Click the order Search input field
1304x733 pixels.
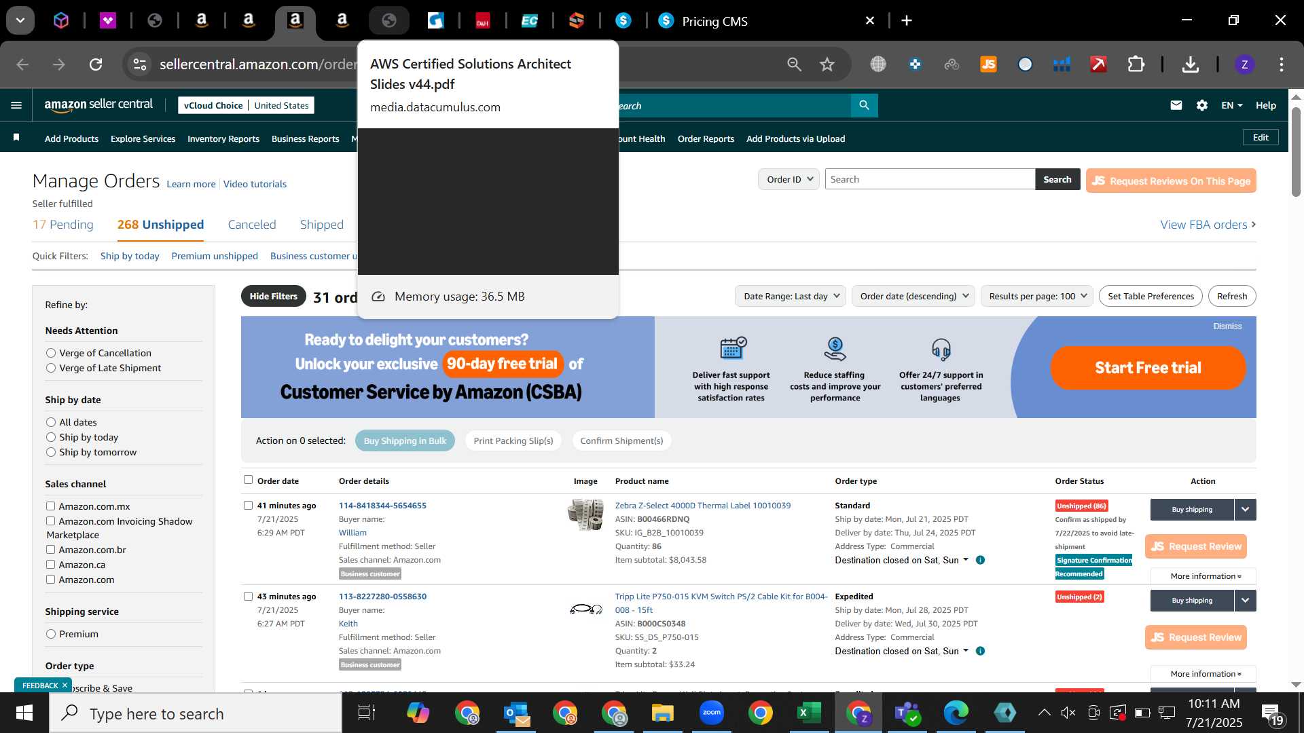(930, 179)
